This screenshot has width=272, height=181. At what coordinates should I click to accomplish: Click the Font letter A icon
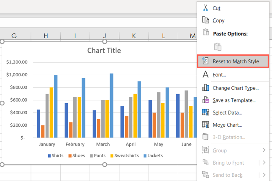pyautogui.click(x=205, y=74)
